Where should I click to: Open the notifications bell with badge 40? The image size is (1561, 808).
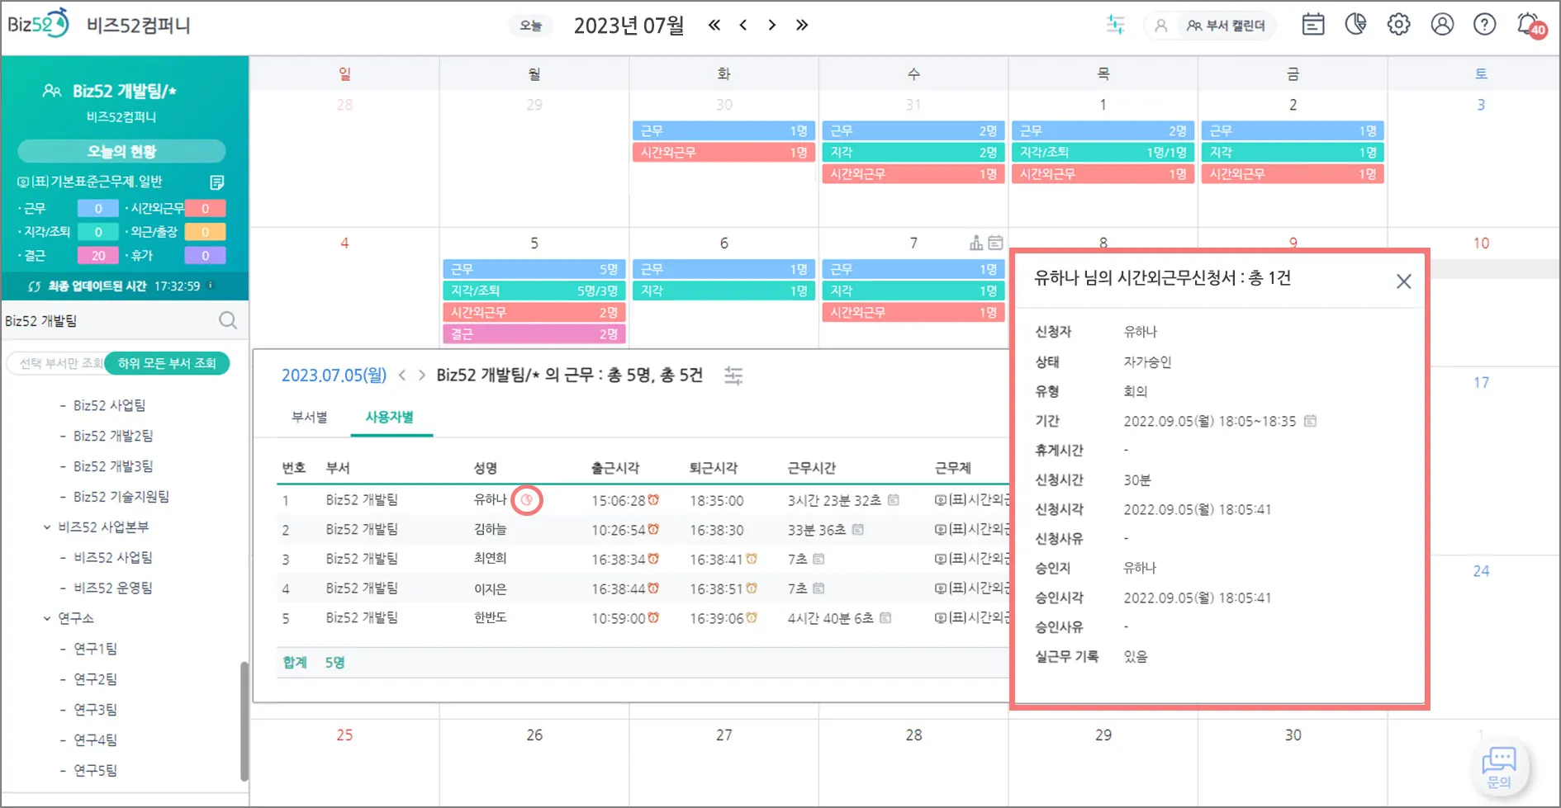[x=1530, y=25]
